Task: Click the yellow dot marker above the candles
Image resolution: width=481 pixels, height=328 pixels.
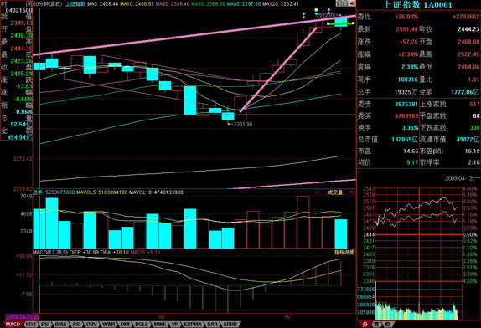Action: (x=316, y=10)
